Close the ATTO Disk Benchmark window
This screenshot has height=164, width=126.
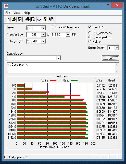[117, 5]
